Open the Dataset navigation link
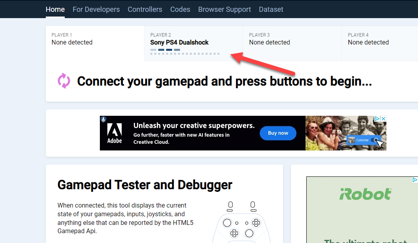This screenshot has width=418, height=243. tap(271, 9)
